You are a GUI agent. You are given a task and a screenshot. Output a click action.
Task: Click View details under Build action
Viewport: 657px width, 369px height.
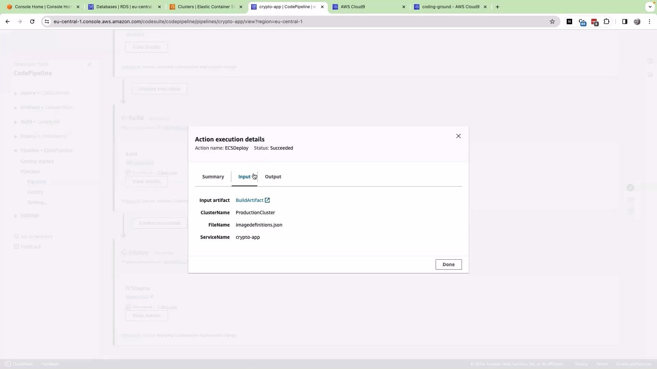click(x=146, y=181)
